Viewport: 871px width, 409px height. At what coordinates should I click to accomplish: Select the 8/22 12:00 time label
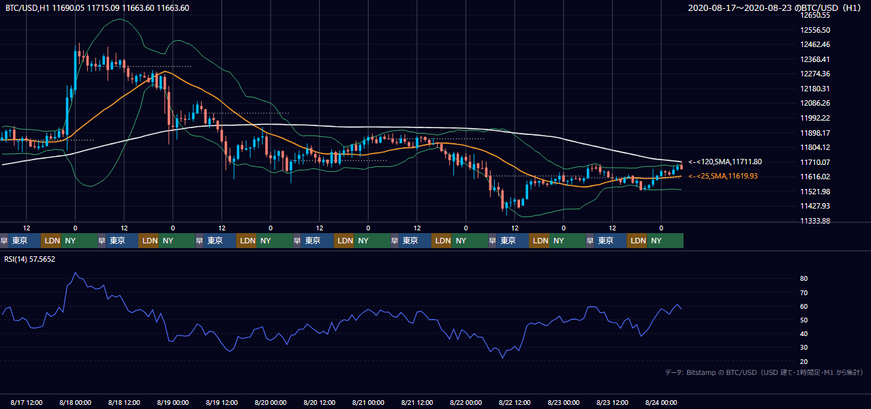click(515, 402)
